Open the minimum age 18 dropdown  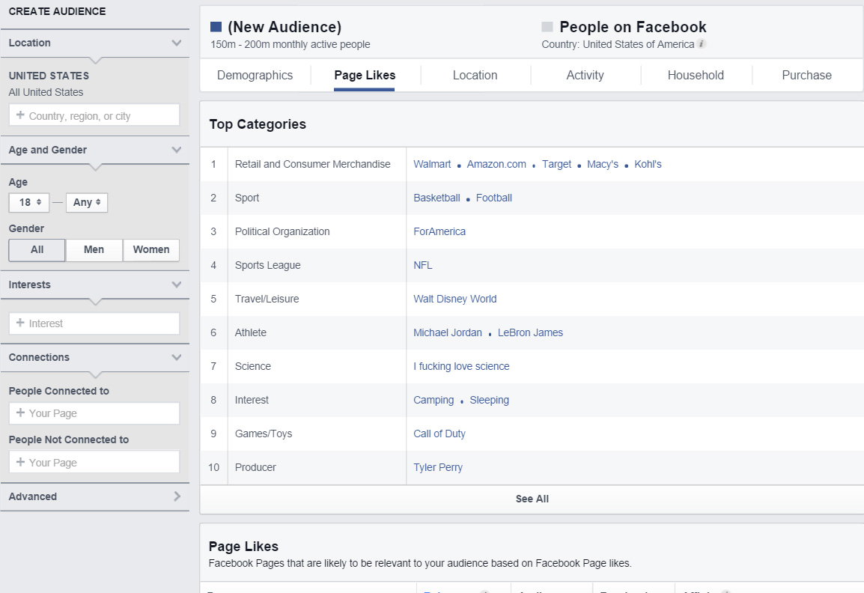[x=29, y=202]
